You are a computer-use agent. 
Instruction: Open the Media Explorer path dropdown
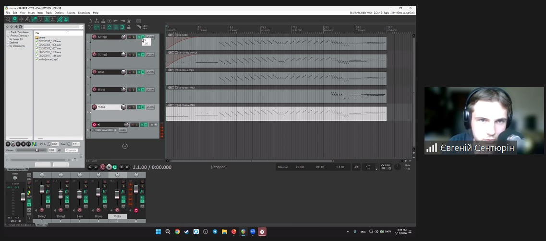coord(82,27)
